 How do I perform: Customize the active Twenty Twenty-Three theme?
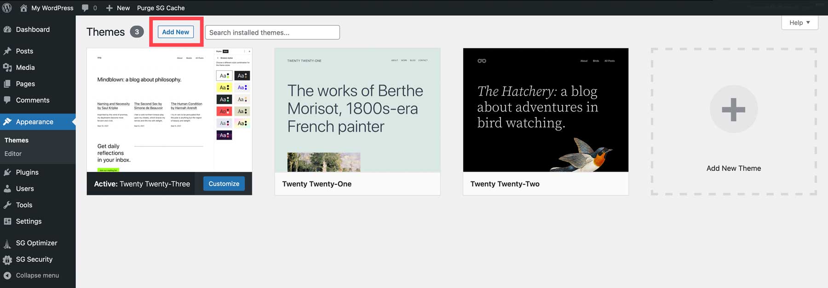[224, 184]
